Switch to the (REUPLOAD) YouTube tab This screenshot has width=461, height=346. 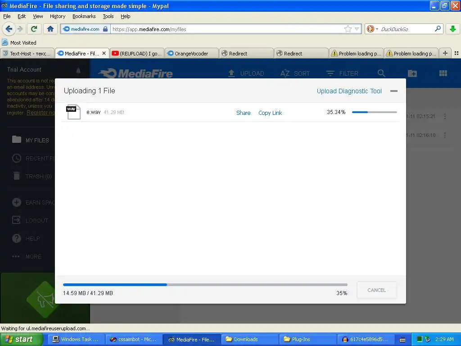click(137, 53)
